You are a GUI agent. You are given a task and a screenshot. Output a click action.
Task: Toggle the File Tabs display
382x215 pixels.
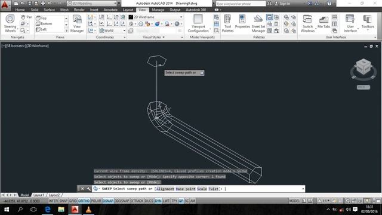click(x=324, y=22)
